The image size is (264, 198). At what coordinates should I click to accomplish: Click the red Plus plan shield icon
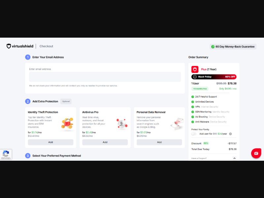[x=195, y=69]
